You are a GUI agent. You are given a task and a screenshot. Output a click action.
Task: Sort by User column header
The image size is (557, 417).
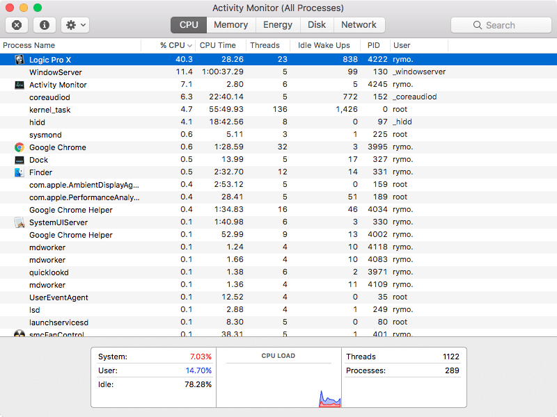click(x=419, y=45)
